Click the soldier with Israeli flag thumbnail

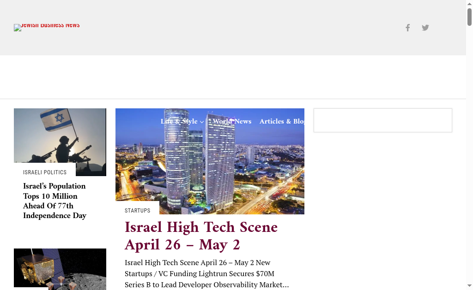[60, 142]
